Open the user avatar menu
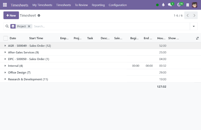The width and height of the screenshot is (201, 130). [x=195, y=5]
